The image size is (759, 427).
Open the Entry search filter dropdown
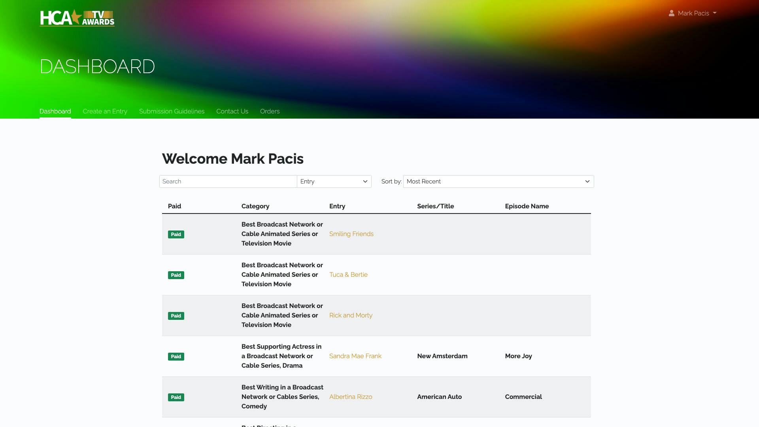tap(334, 181)
